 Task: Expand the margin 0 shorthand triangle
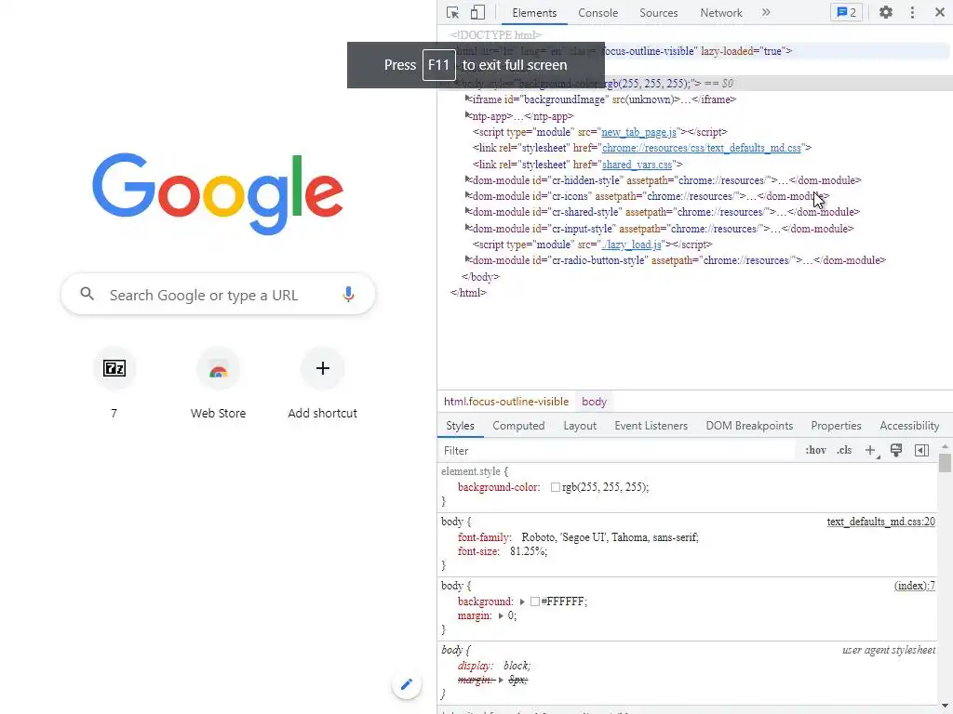(501, 615)
